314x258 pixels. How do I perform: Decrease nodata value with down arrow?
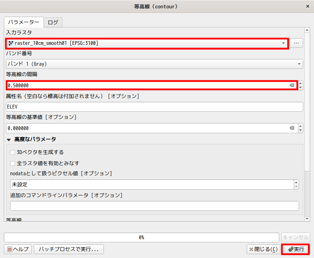point(296,187)
